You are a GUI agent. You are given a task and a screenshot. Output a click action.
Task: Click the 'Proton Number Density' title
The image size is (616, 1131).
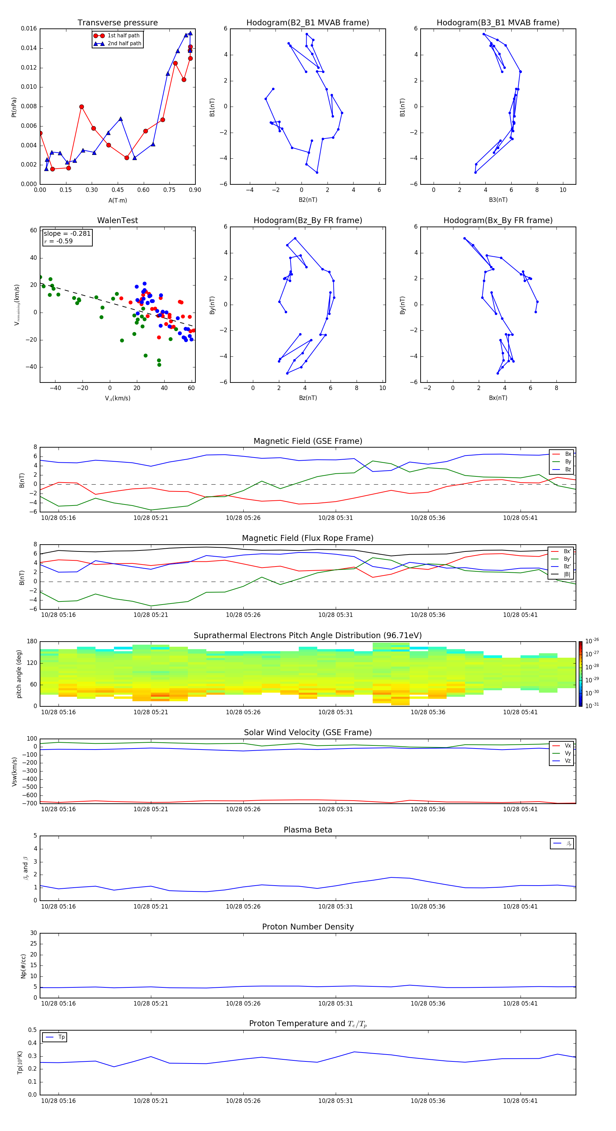point(308,927)
